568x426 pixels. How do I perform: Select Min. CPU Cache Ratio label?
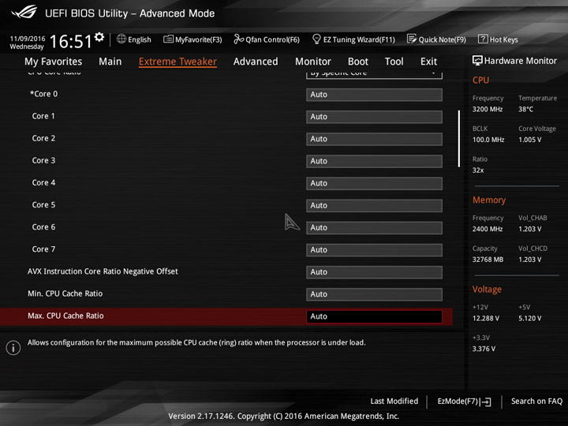coord(65,293)
